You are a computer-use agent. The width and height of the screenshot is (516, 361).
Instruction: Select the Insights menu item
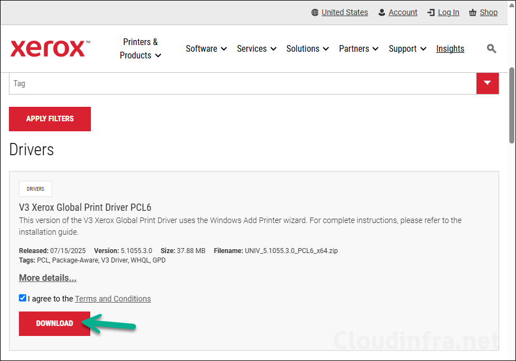[x=450, y=48]
